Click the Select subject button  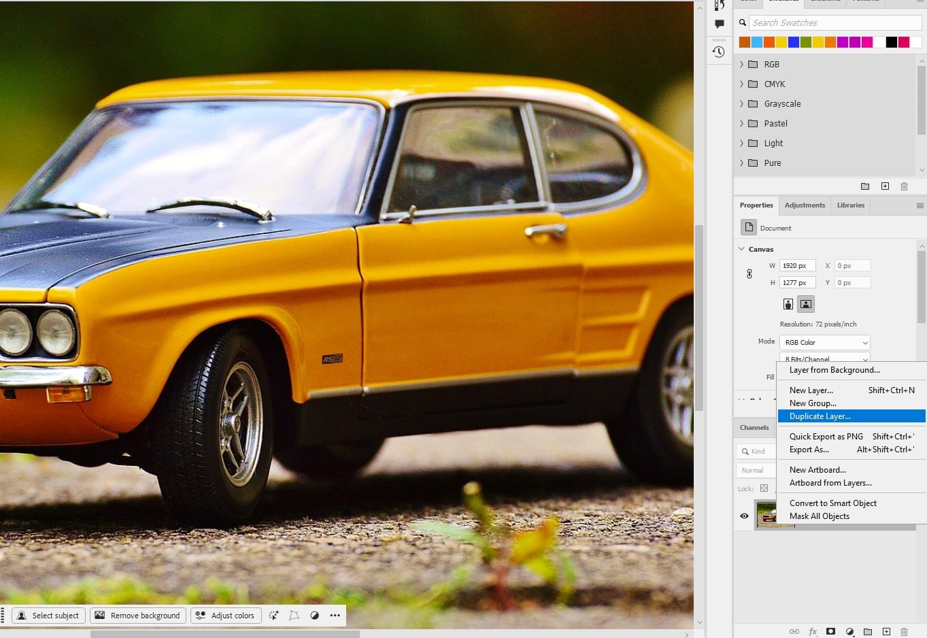pyautogui.click(x=49, y=616)
